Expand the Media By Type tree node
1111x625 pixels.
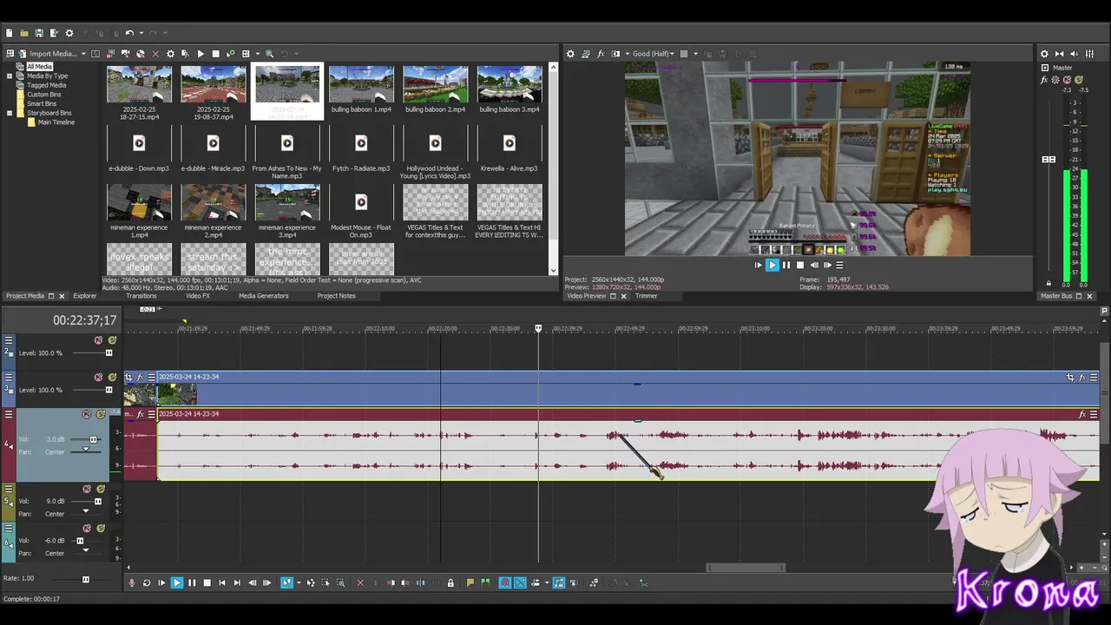10,76
